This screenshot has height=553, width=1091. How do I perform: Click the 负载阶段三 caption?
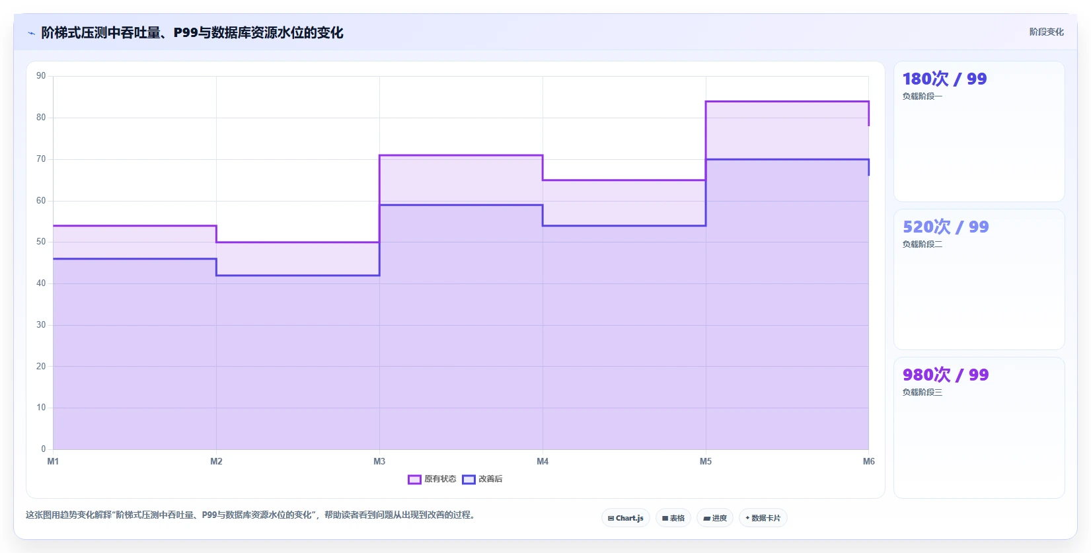click(x=922, y=392)
